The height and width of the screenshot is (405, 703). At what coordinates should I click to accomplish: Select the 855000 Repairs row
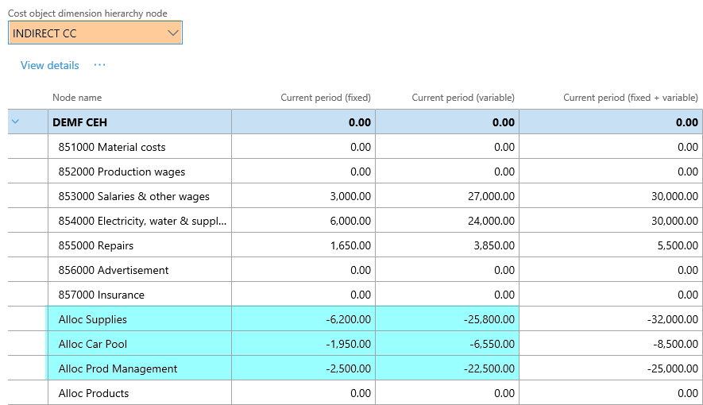[x=96, y=245]
